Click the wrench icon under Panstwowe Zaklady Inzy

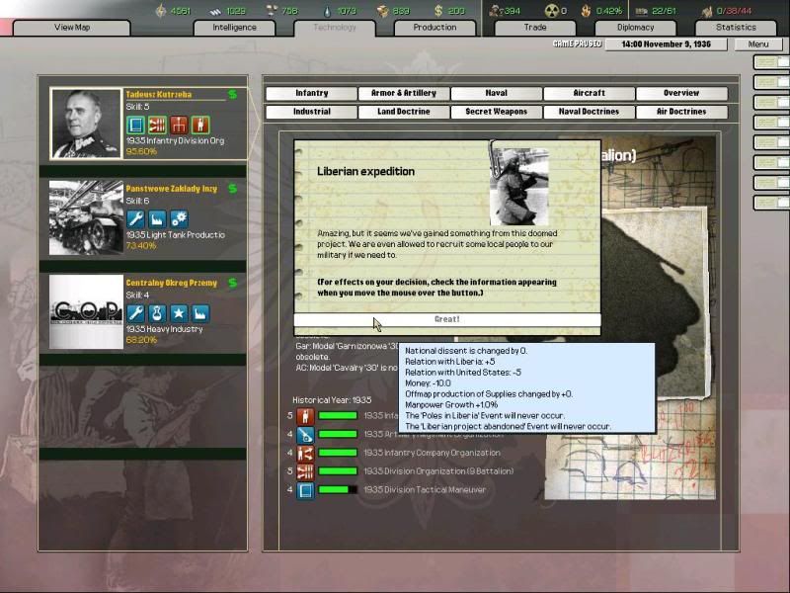[135, 218]
